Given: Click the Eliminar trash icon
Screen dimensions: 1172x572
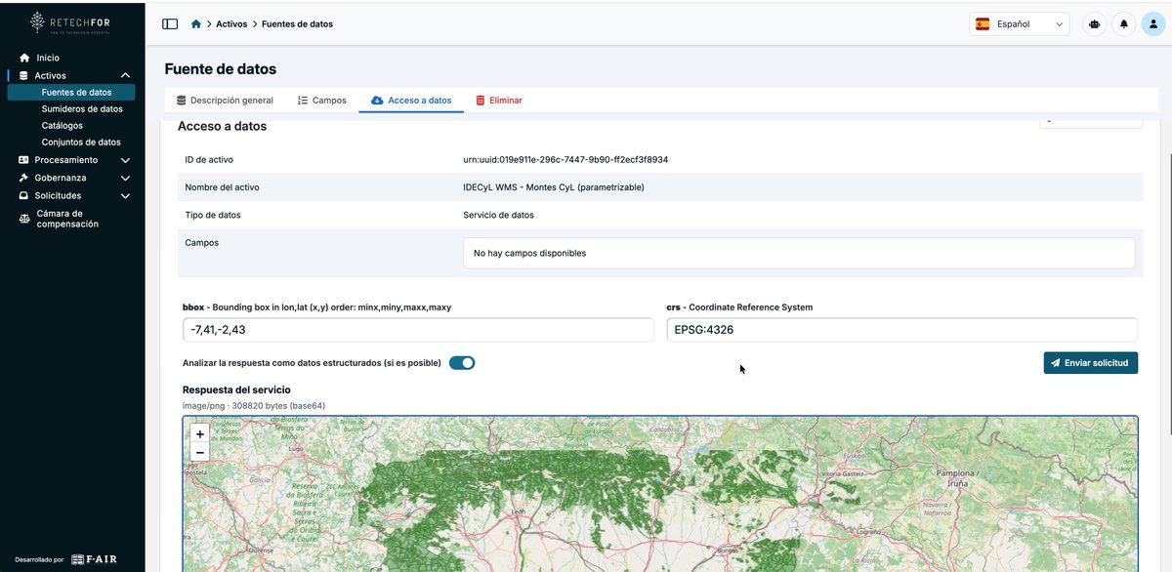Looking at the screenshot, I should pos(480,100).
